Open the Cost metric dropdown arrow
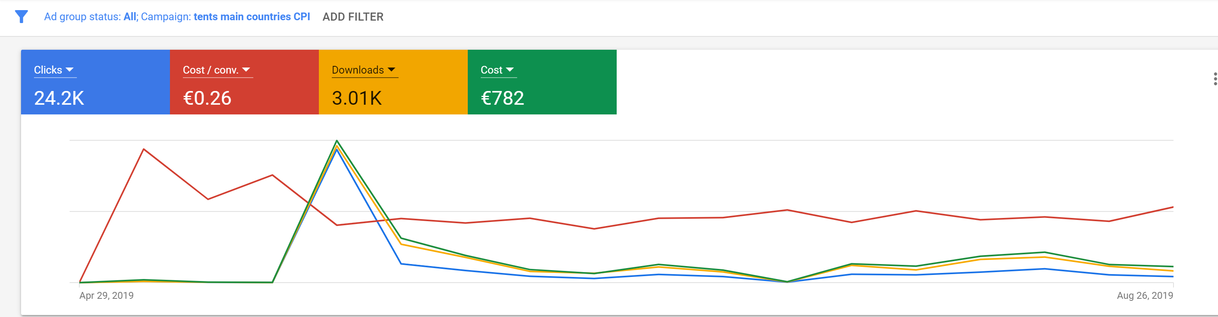Image resolution: width=1218 pixels, height=317 pixels. pyautogui.click(x=509, y=70)
